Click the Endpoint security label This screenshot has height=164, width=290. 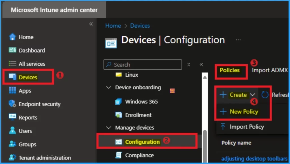point(40,104)
